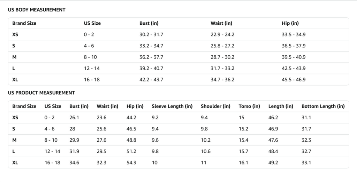Select the Torso (in) column header
The image size is (357, 182).
249,106
